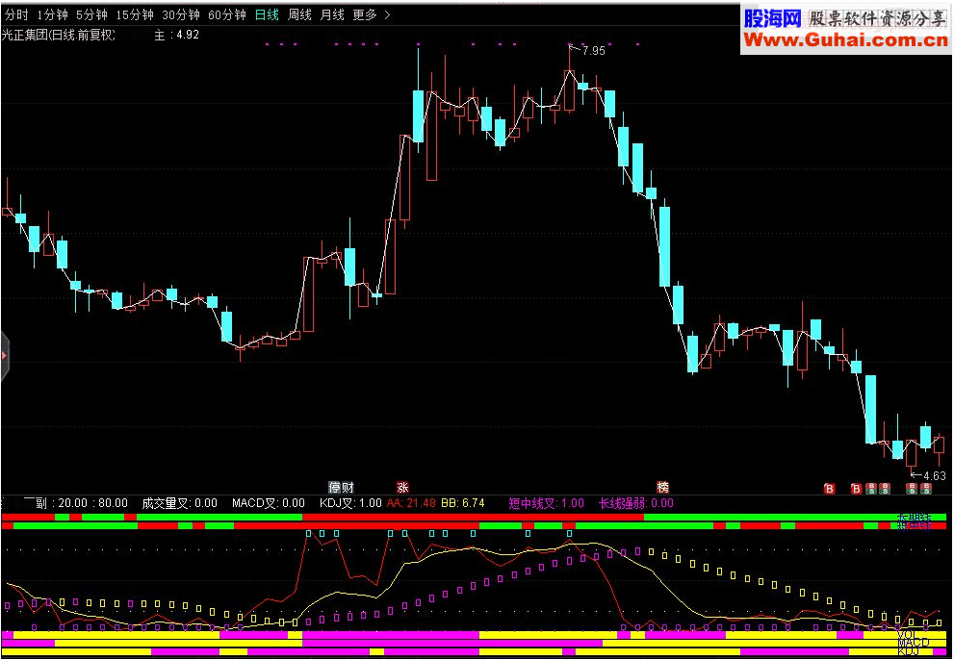Image resolution: width=954 pixels, height=660 pixels.
Task: Click the 副 : 20.00 : 80.00 sub-indicator label
Action: (x=82, y=503)
